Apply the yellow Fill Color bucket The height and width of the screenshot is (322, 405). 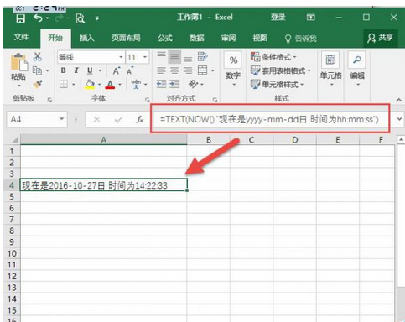[x=90, y=84]
